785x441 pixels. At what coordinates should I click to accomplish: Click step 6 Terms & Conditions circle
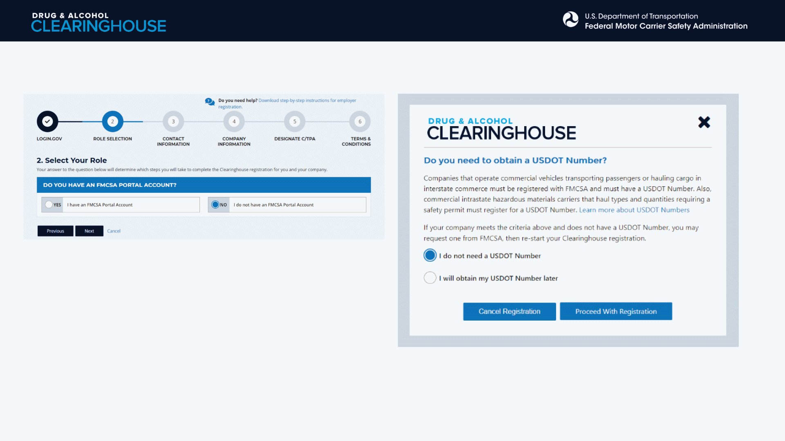click(360, 121)
